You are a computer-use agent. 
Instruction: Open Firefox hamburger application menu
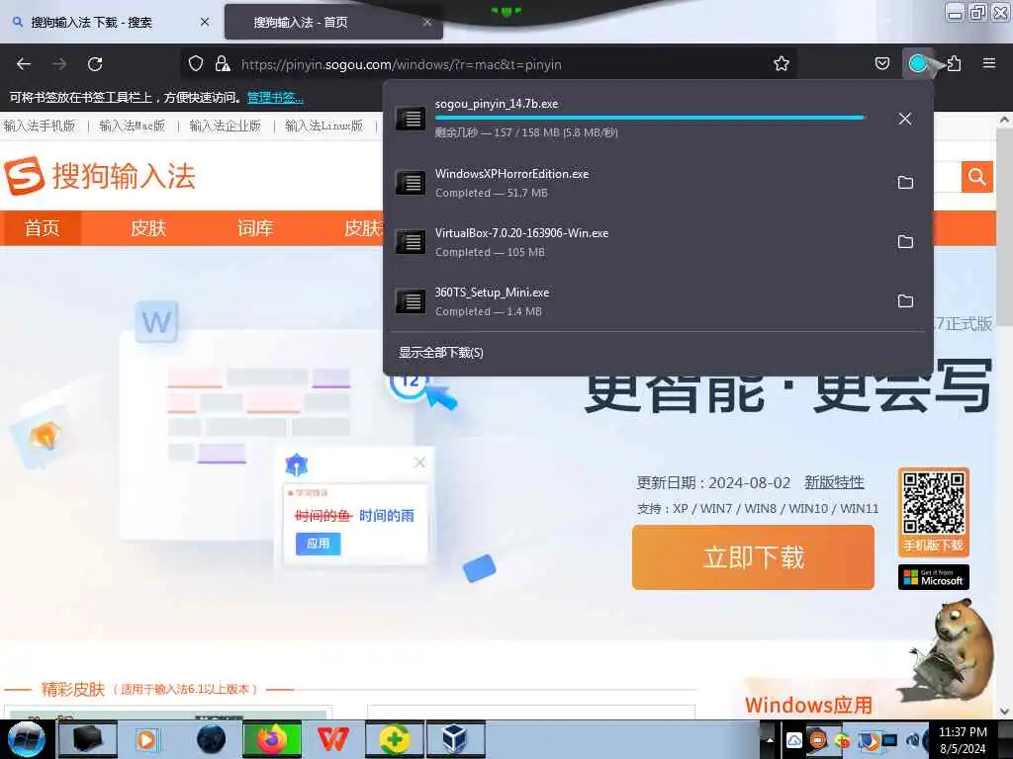point(988,63)
